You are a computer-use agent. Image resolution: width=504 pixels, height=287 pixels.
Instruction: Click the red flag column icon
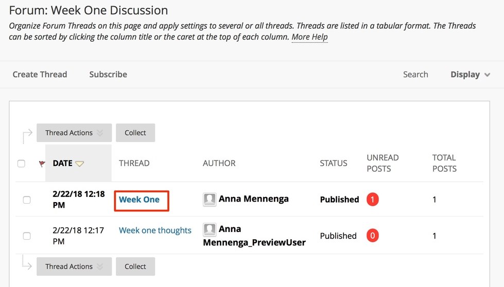(x=42, y=164)
